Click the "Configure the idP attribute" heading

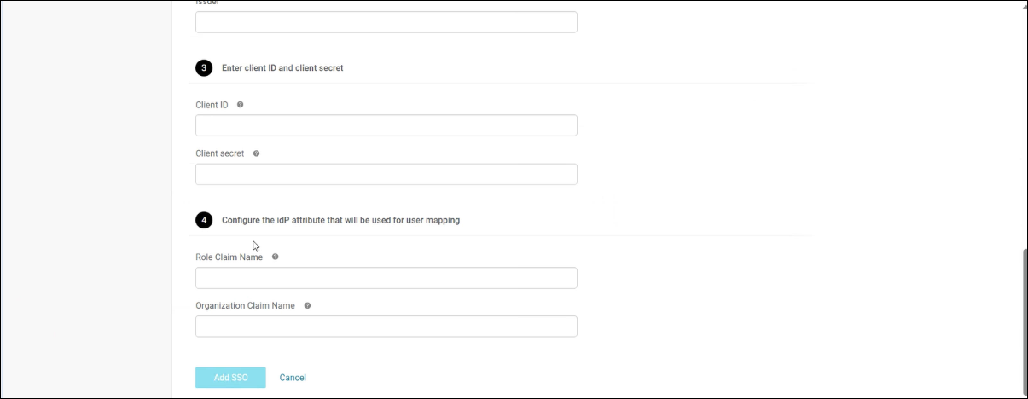[340, 220]
